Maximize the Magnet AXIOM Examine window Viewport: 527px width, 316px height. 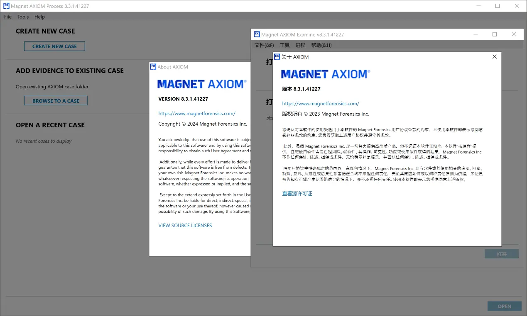click(x=495, y=34)
